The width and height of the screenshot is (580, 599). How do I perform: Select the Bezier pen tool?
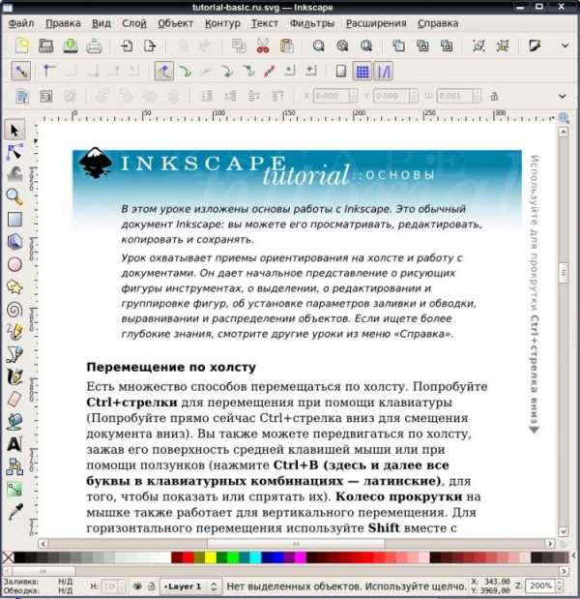click(x=14, y=354)
